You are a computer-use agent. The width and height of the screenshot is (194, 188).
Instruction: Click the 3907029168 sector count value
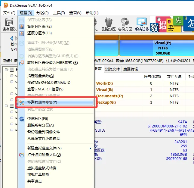coord(177,159)
